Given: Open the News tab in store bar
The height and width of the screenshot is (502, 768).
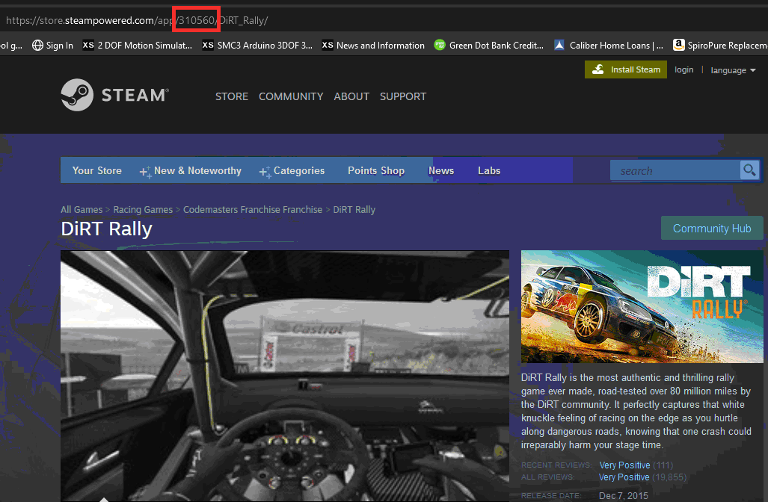Looking at the screenshot, I should [441, 171].
